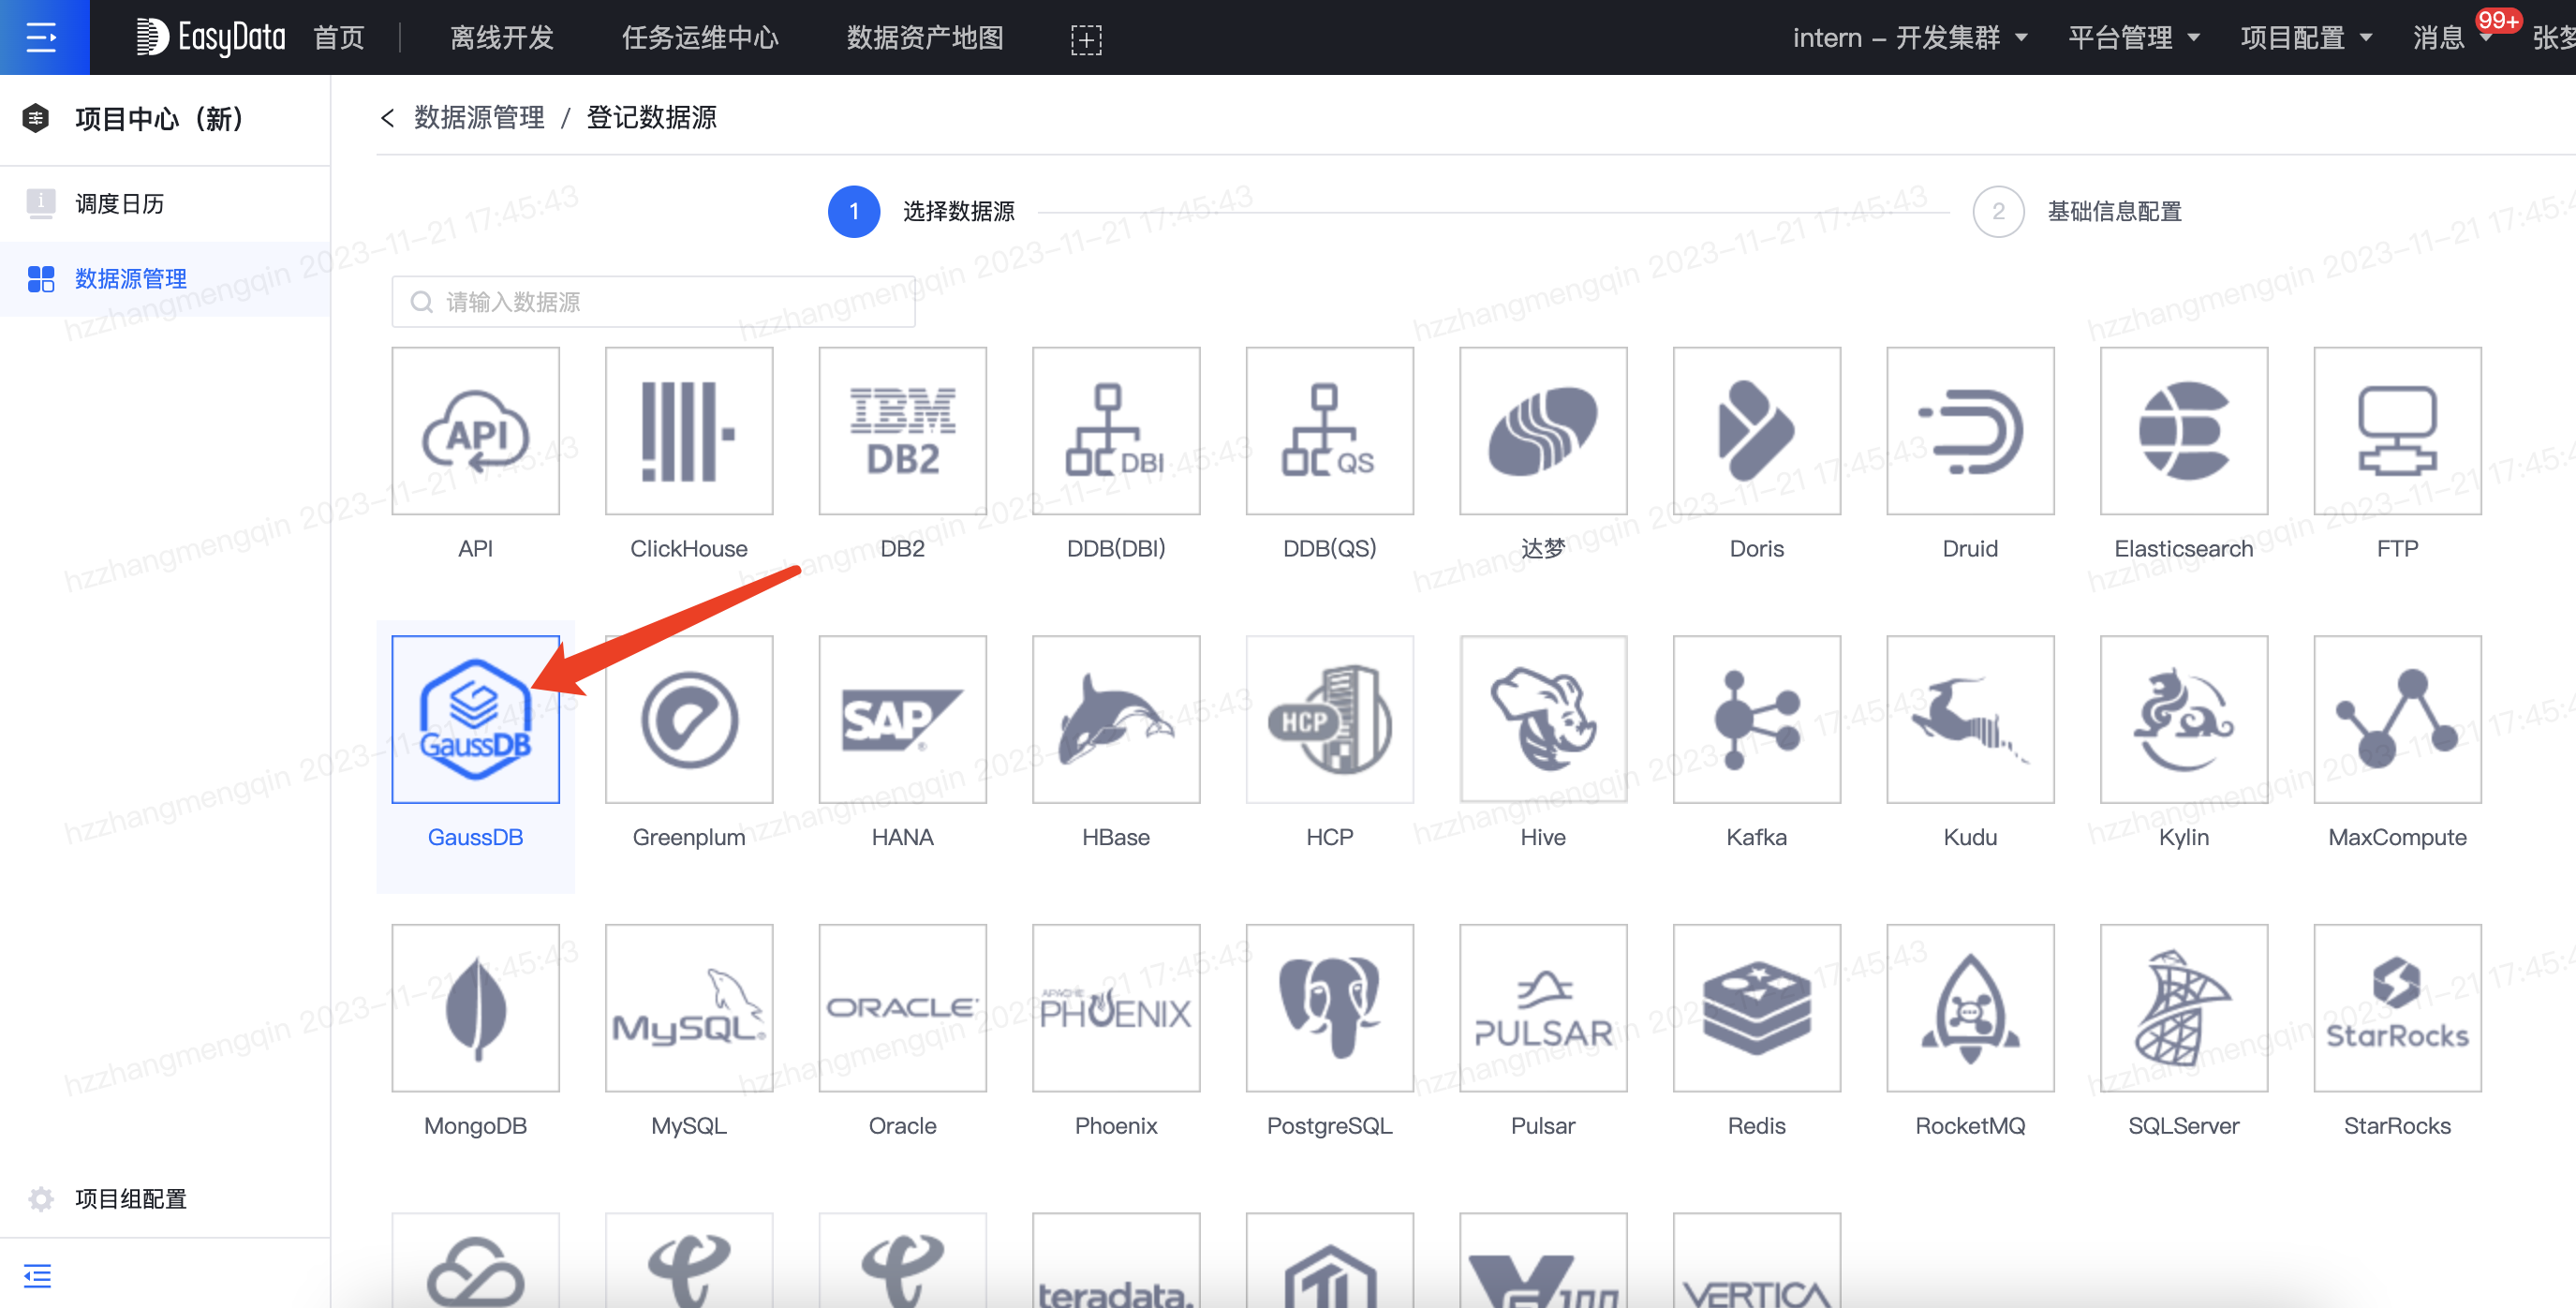
Task: Select the FTP data source
Action: 2398,431
